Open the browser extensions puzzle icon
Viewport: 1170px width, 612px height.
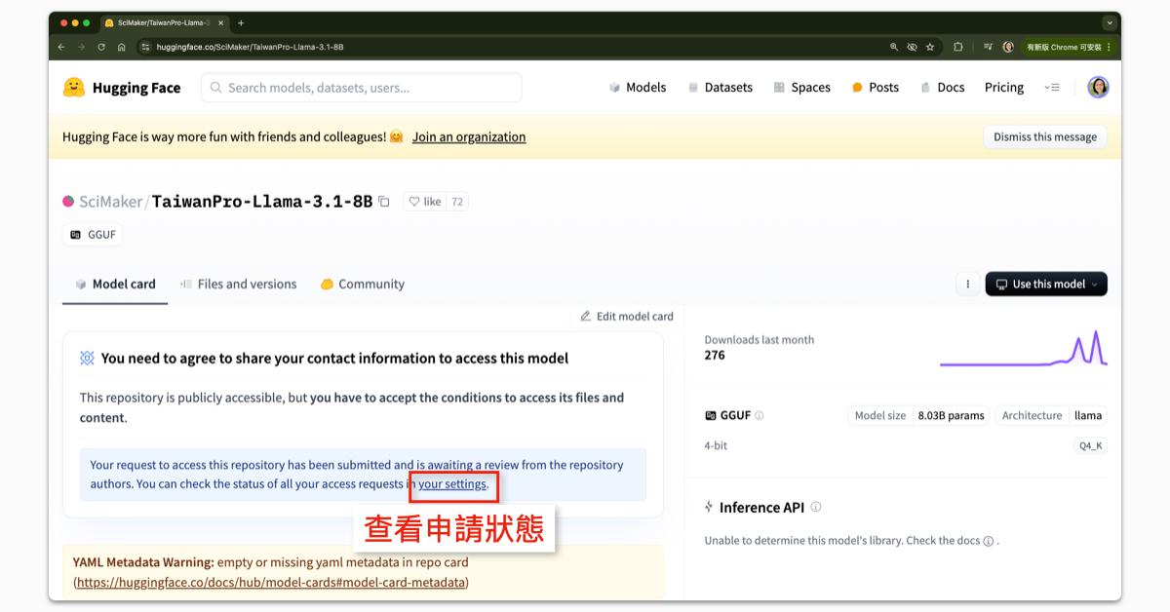tap(958, 47)
